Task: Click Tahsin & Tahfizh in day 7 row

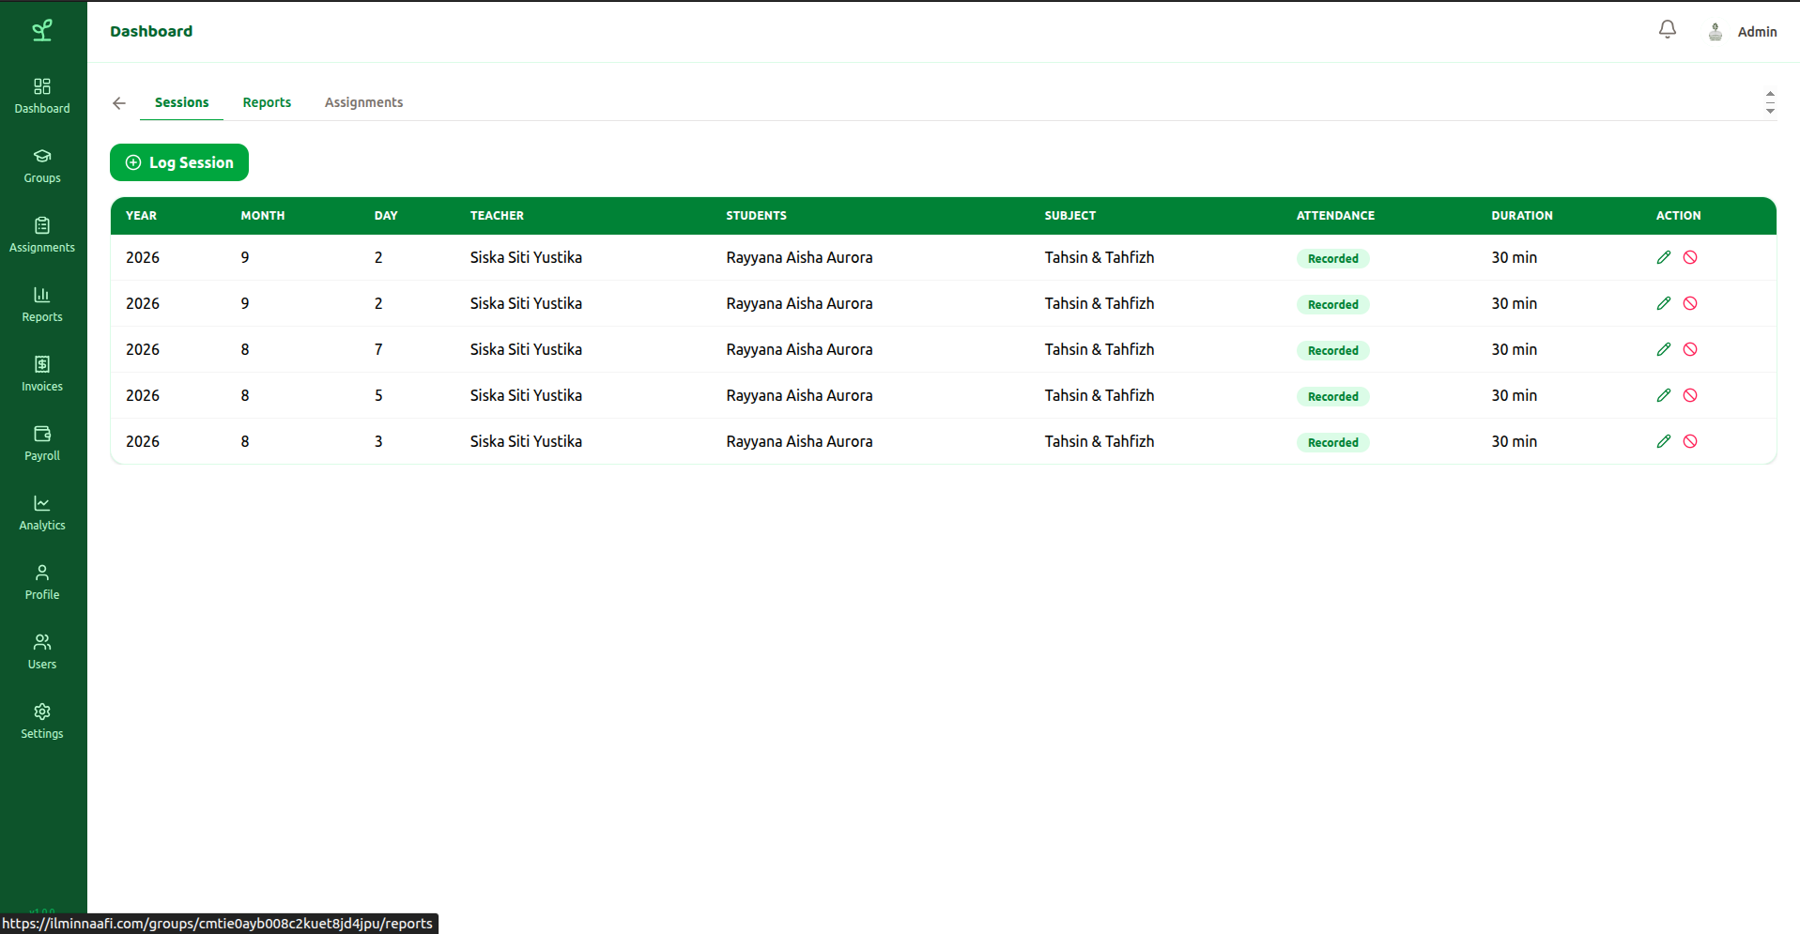Action: point(1100,349)
